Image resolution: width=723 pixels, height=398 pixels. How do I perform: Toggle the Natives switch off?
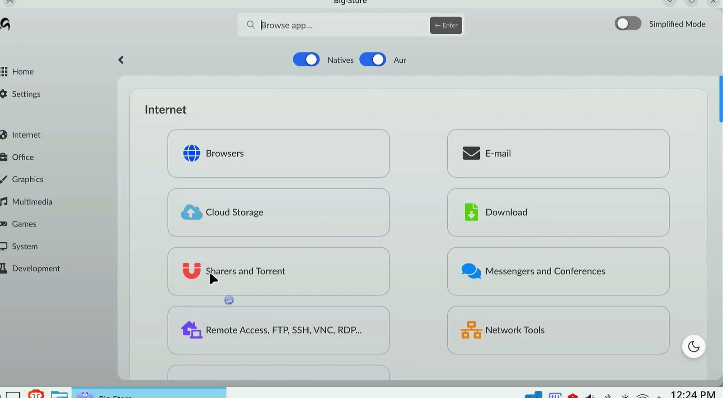[306, 60]
